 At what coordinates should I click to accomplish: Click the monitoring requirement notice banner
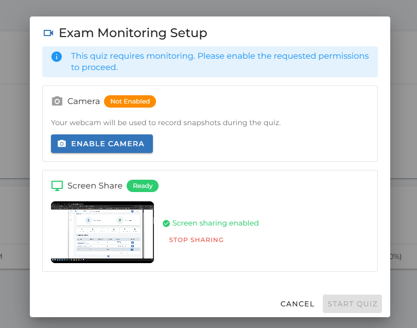pos(210,61)
